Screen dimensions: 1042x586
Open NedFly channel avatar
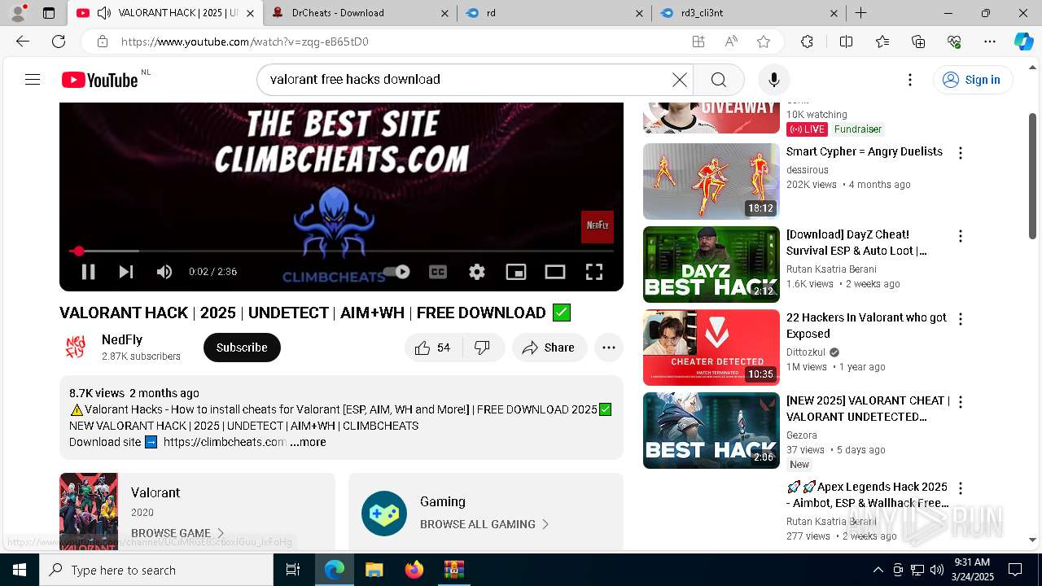click(x=76, y=348)
